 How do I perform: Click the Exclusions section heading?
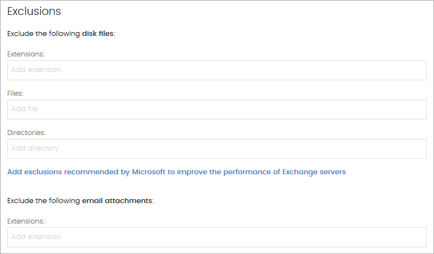(x=34, y=11)
